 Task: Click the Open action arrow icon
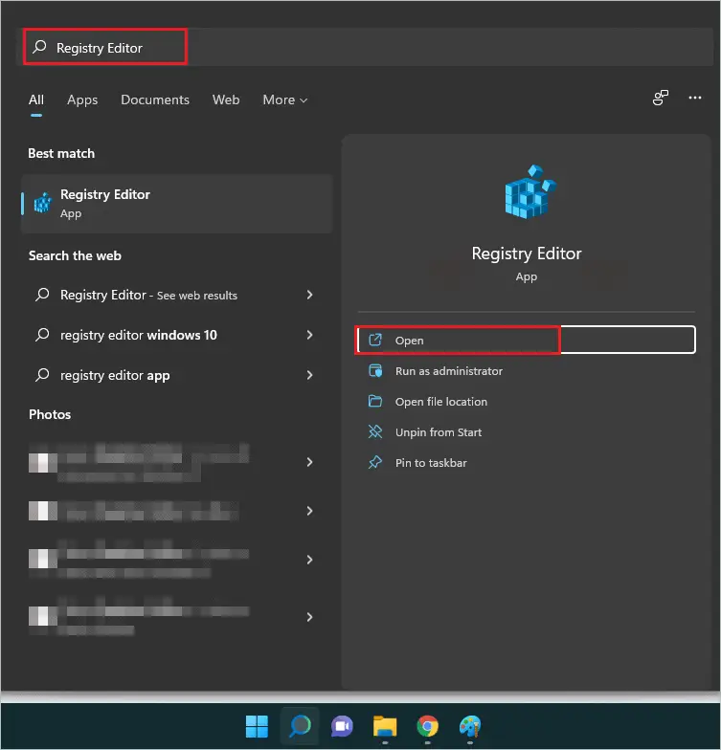tap(375, 340)
